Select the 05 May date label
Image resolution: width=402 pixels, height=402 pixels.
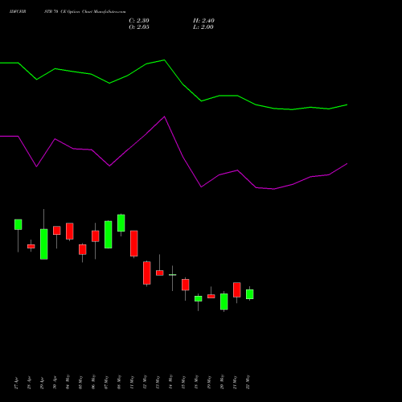[x=80, y=382]
